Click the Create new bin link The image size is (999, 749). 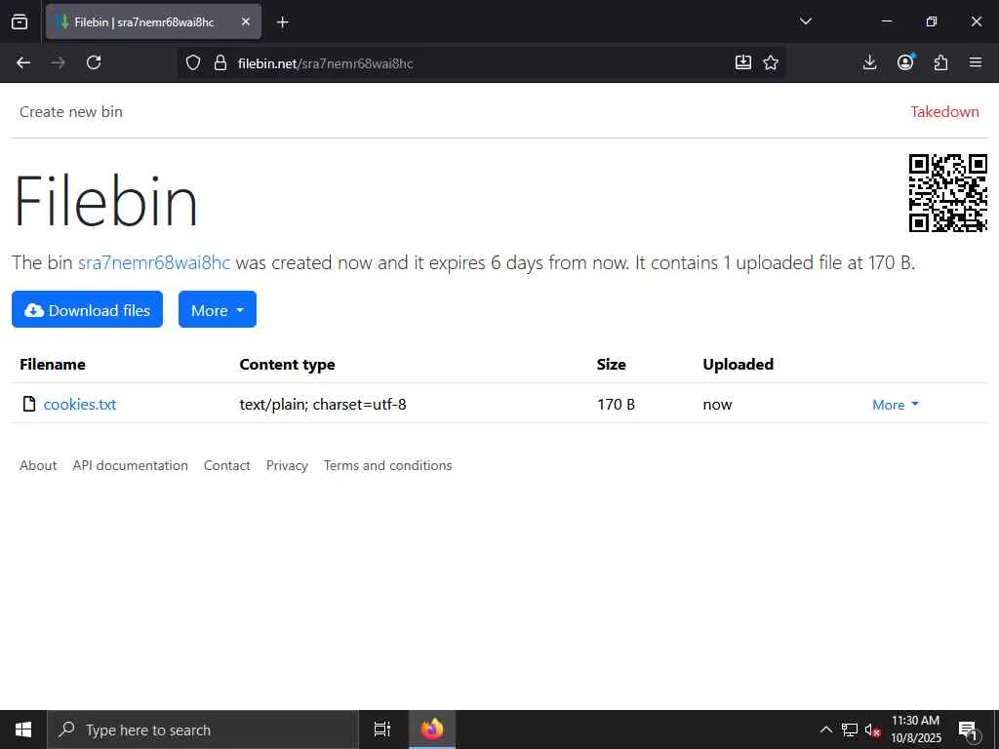point(70,111)
